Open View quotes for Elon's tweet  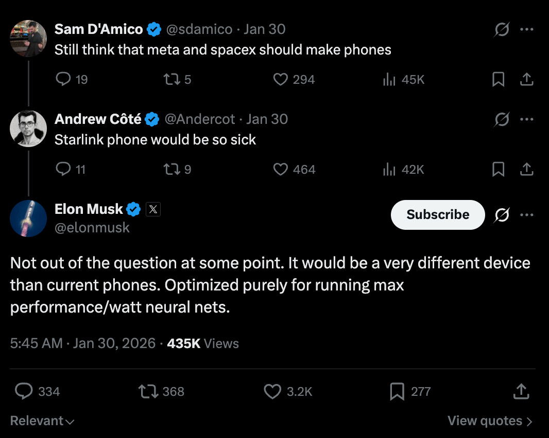point(490,421)
